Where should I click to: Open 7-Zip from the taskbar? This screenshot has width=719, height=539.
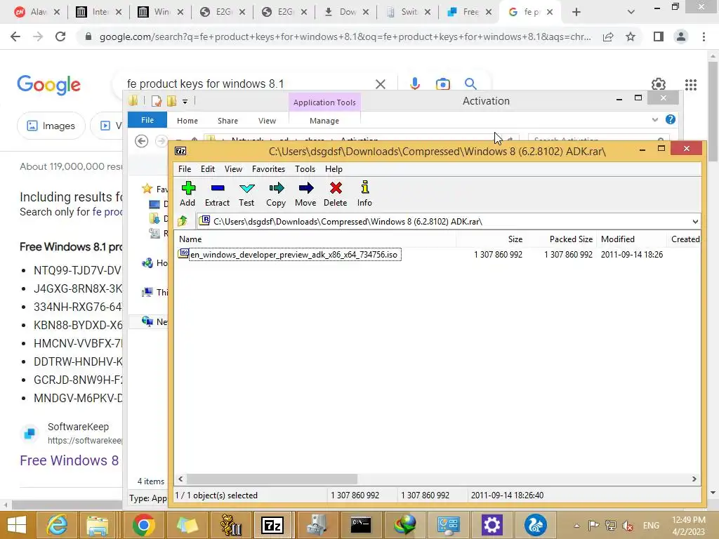point(272,525)
